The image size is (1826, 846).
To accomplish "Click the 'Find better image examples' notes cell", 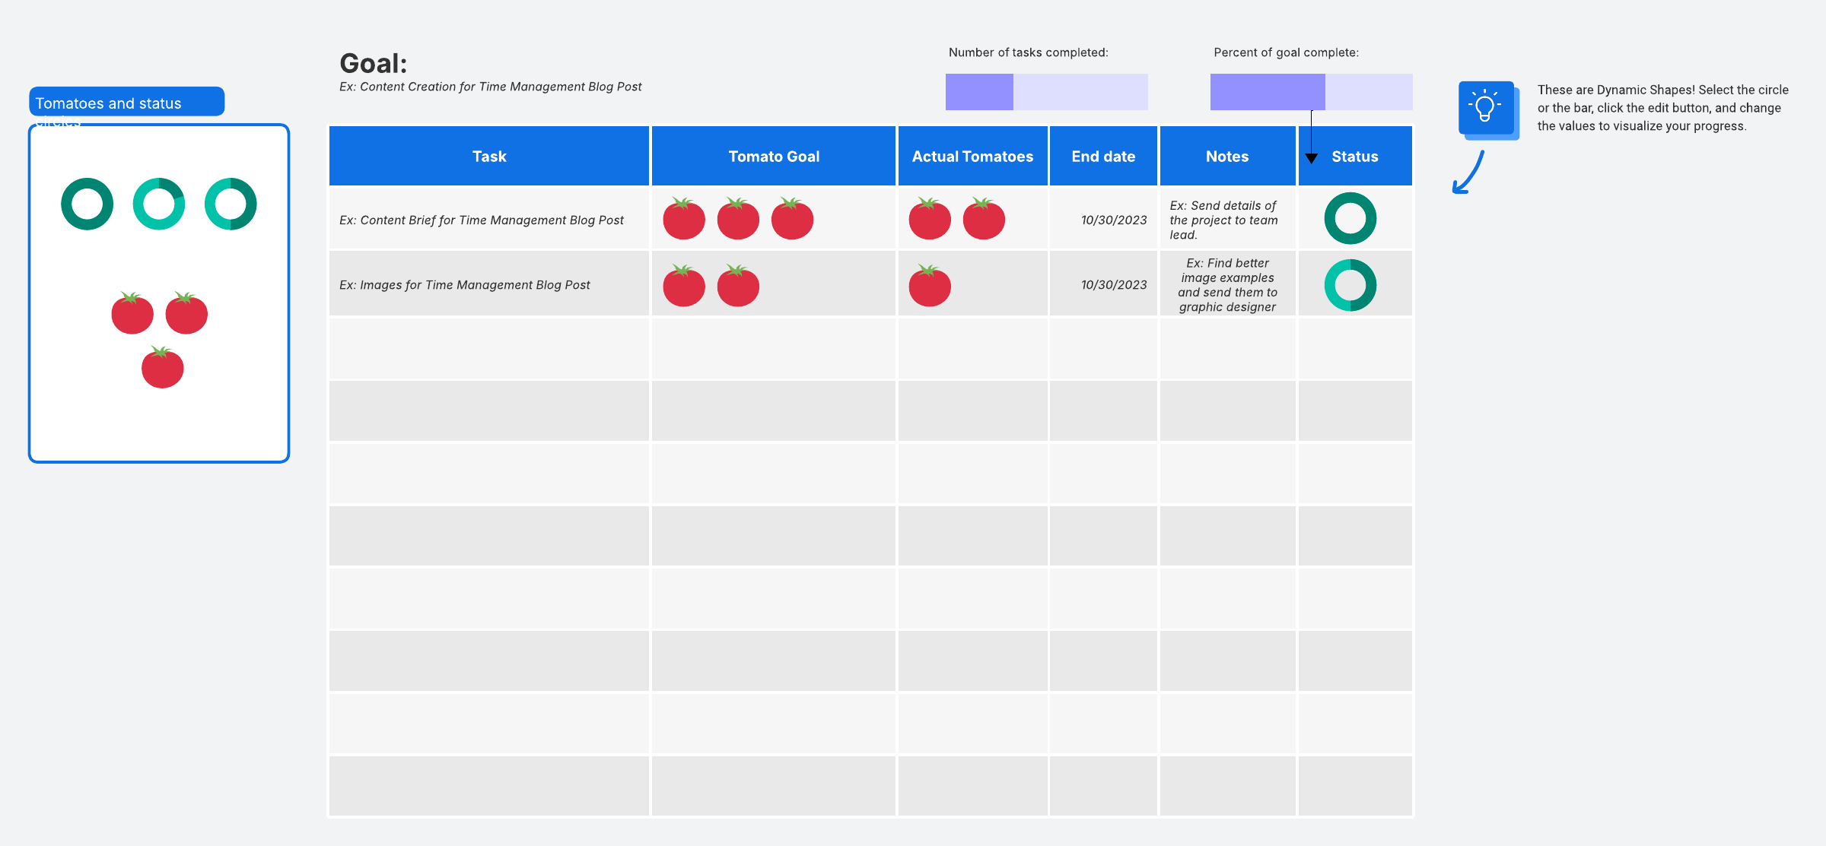I will (x=1227, y=285).
